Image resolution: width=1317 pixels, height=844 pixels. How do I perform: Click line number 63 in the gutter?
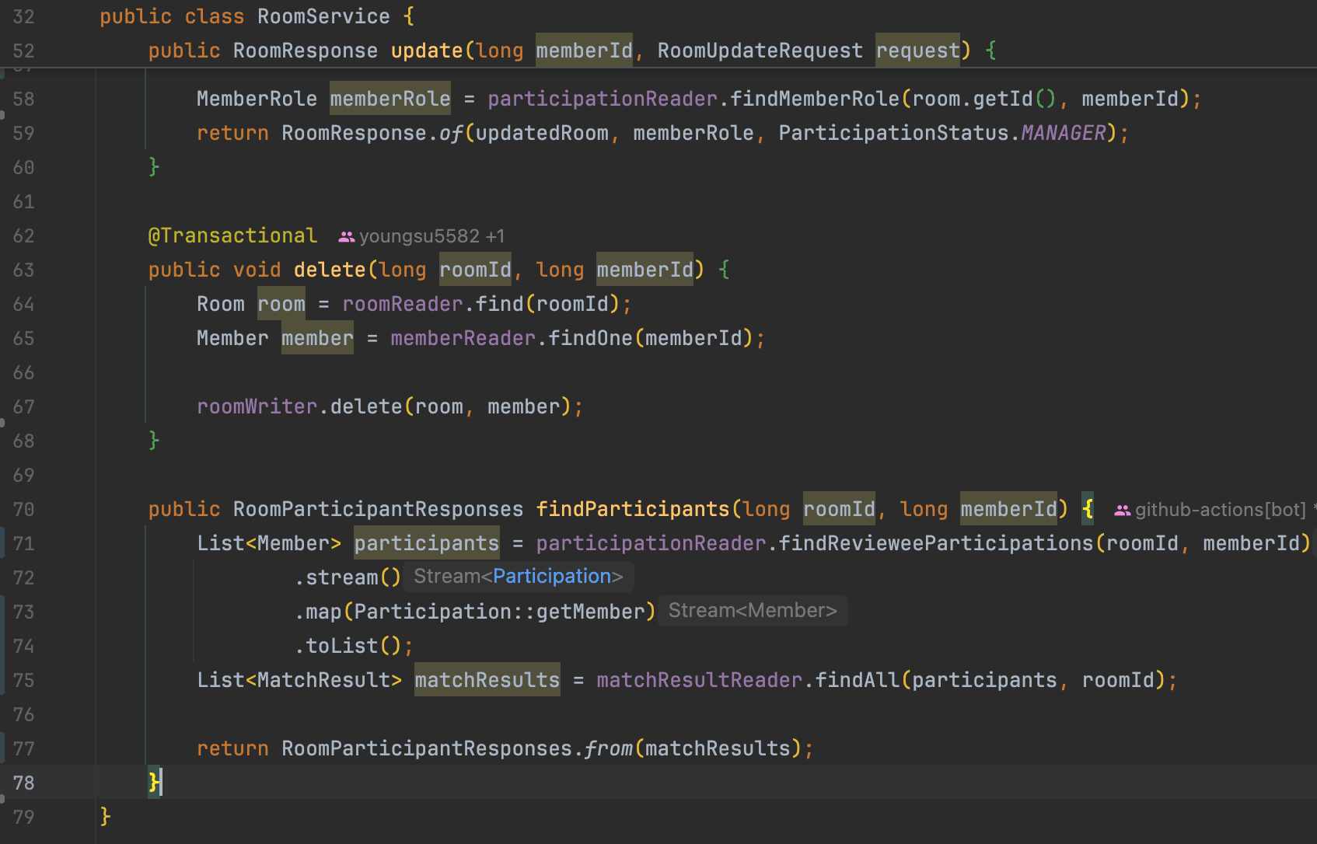click(24, 270)
